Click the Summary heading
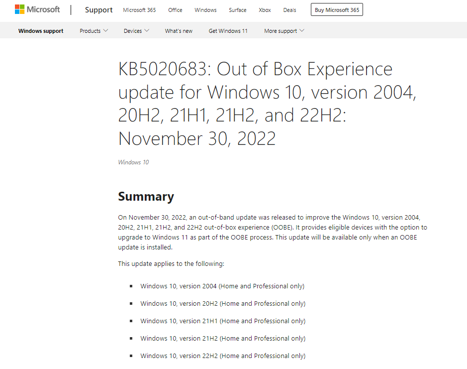Screen dimensions: 467x369 coord(146,196)
